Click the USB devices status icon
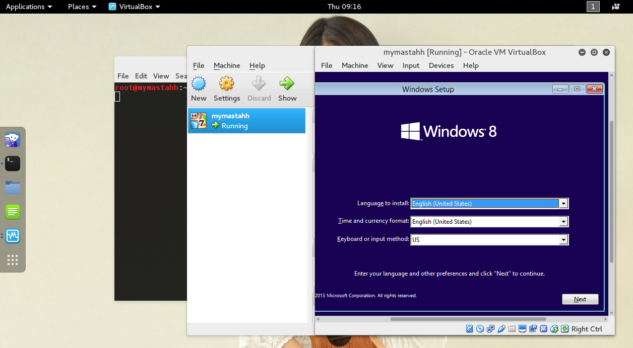Viewport: 633px width, 348px height. (x=501, y=329)
